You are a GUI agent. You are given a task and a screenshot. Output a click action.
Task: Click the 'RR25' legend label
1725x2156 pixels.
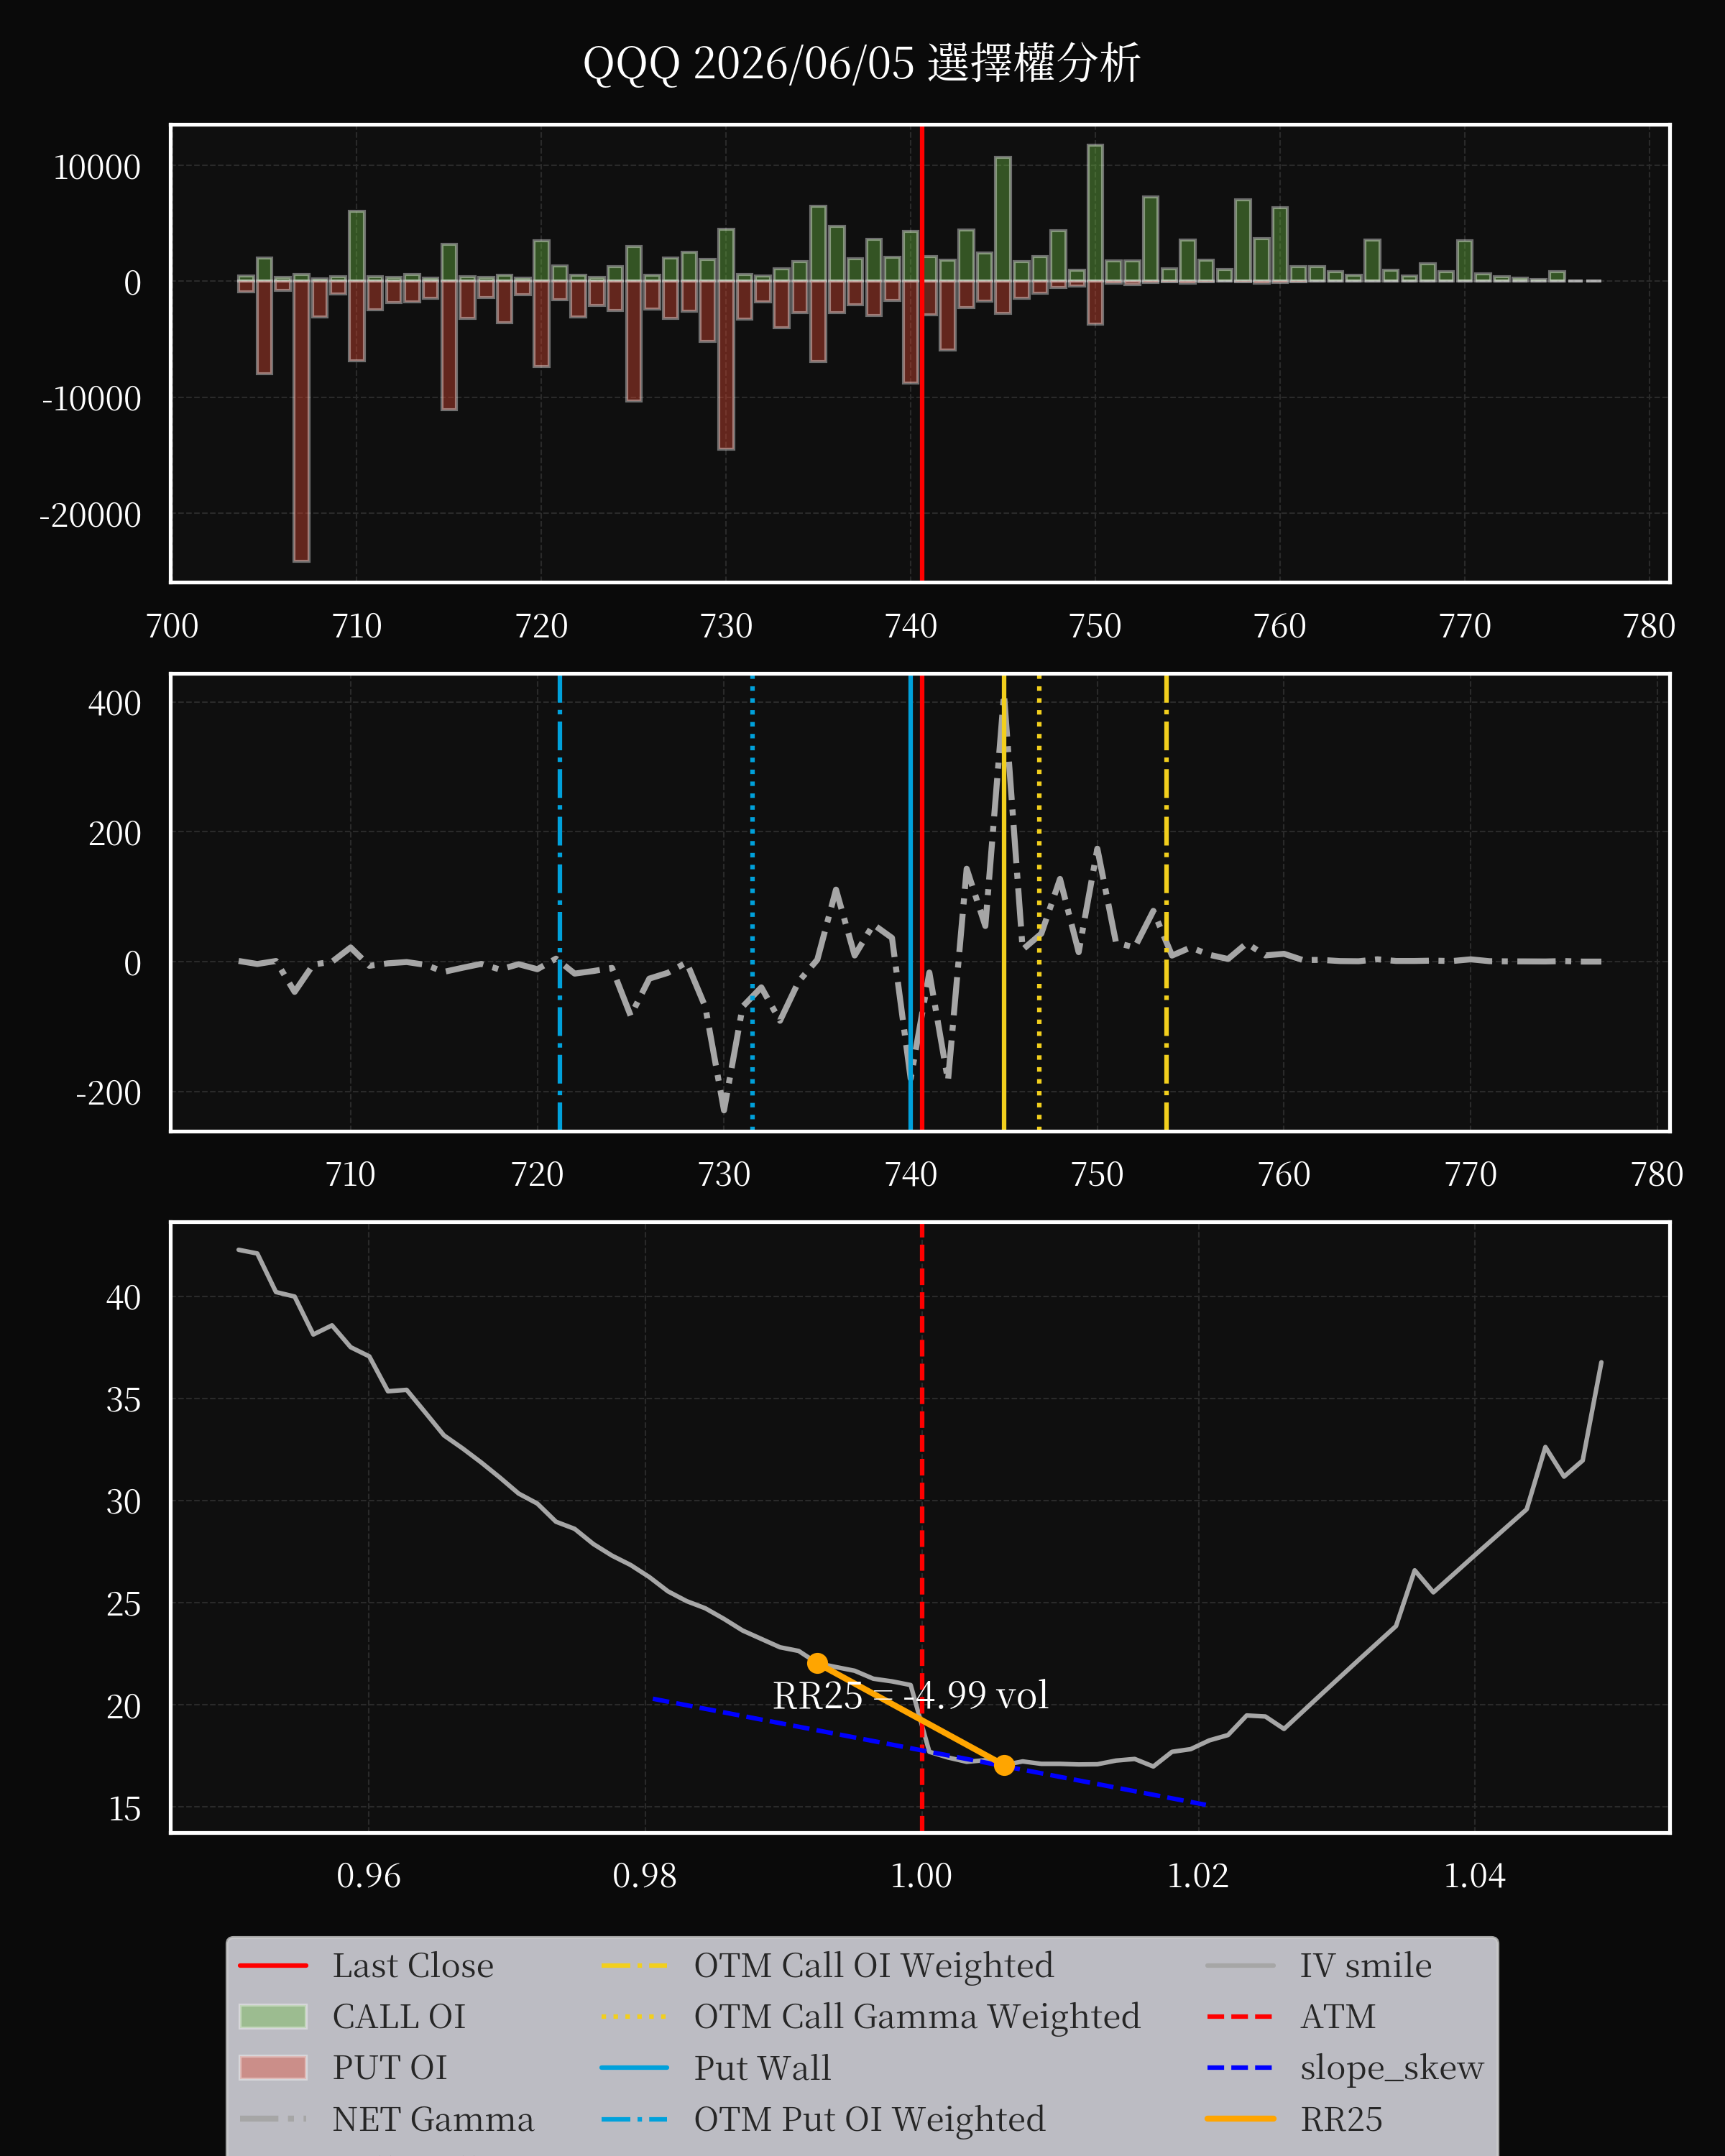[x=1341, y=2119]
